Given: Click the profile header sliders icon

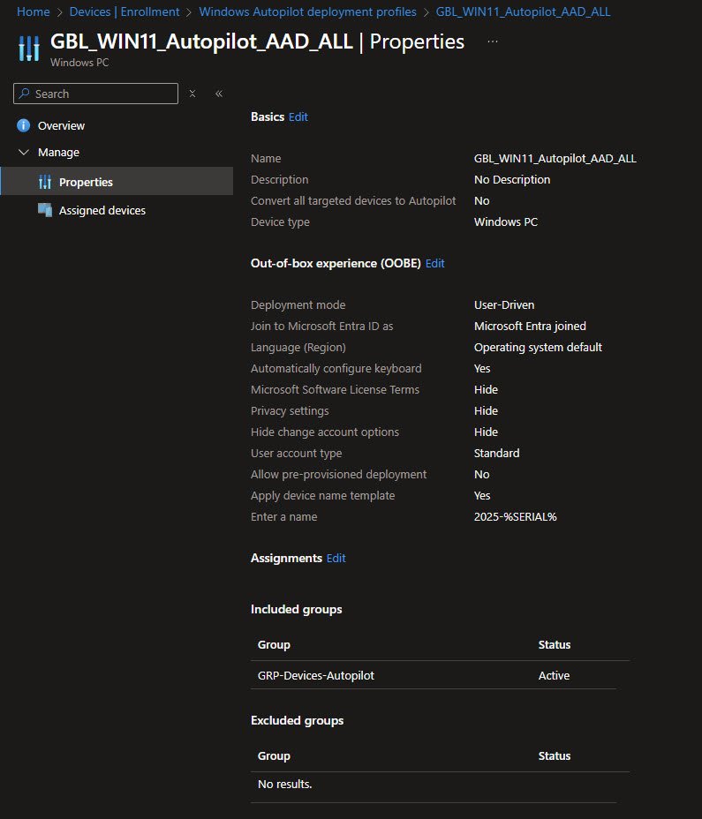Looking at the screenshot, I should tap(29, 49).
